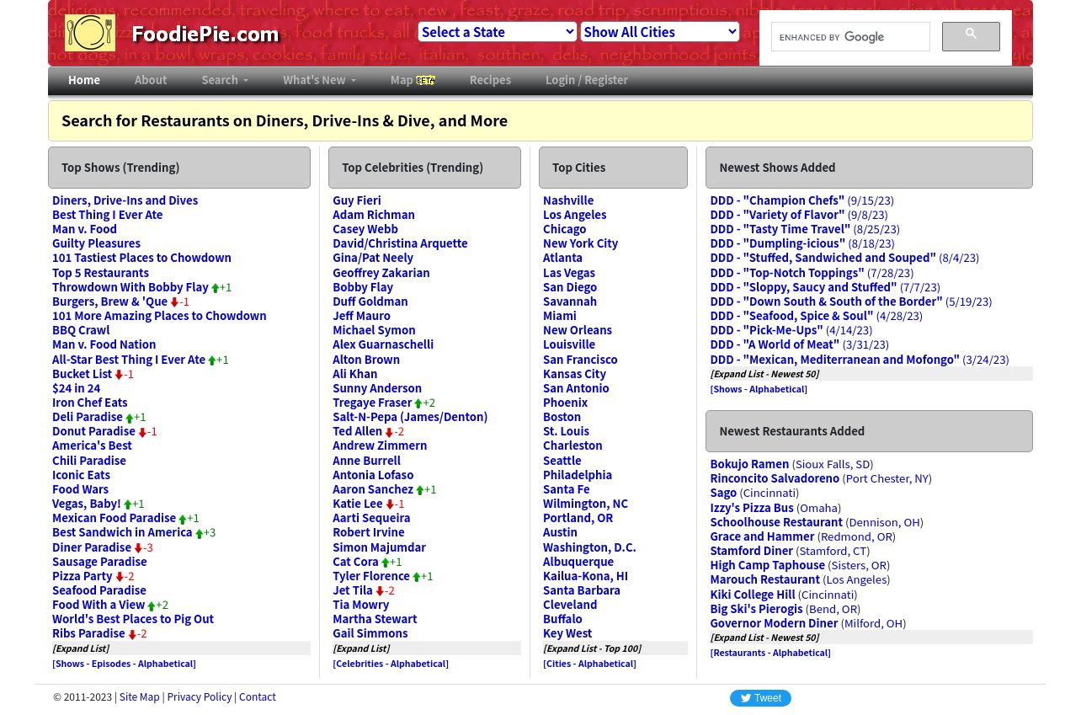Open the Privacy Policy footer link

[x=200, y=697]
